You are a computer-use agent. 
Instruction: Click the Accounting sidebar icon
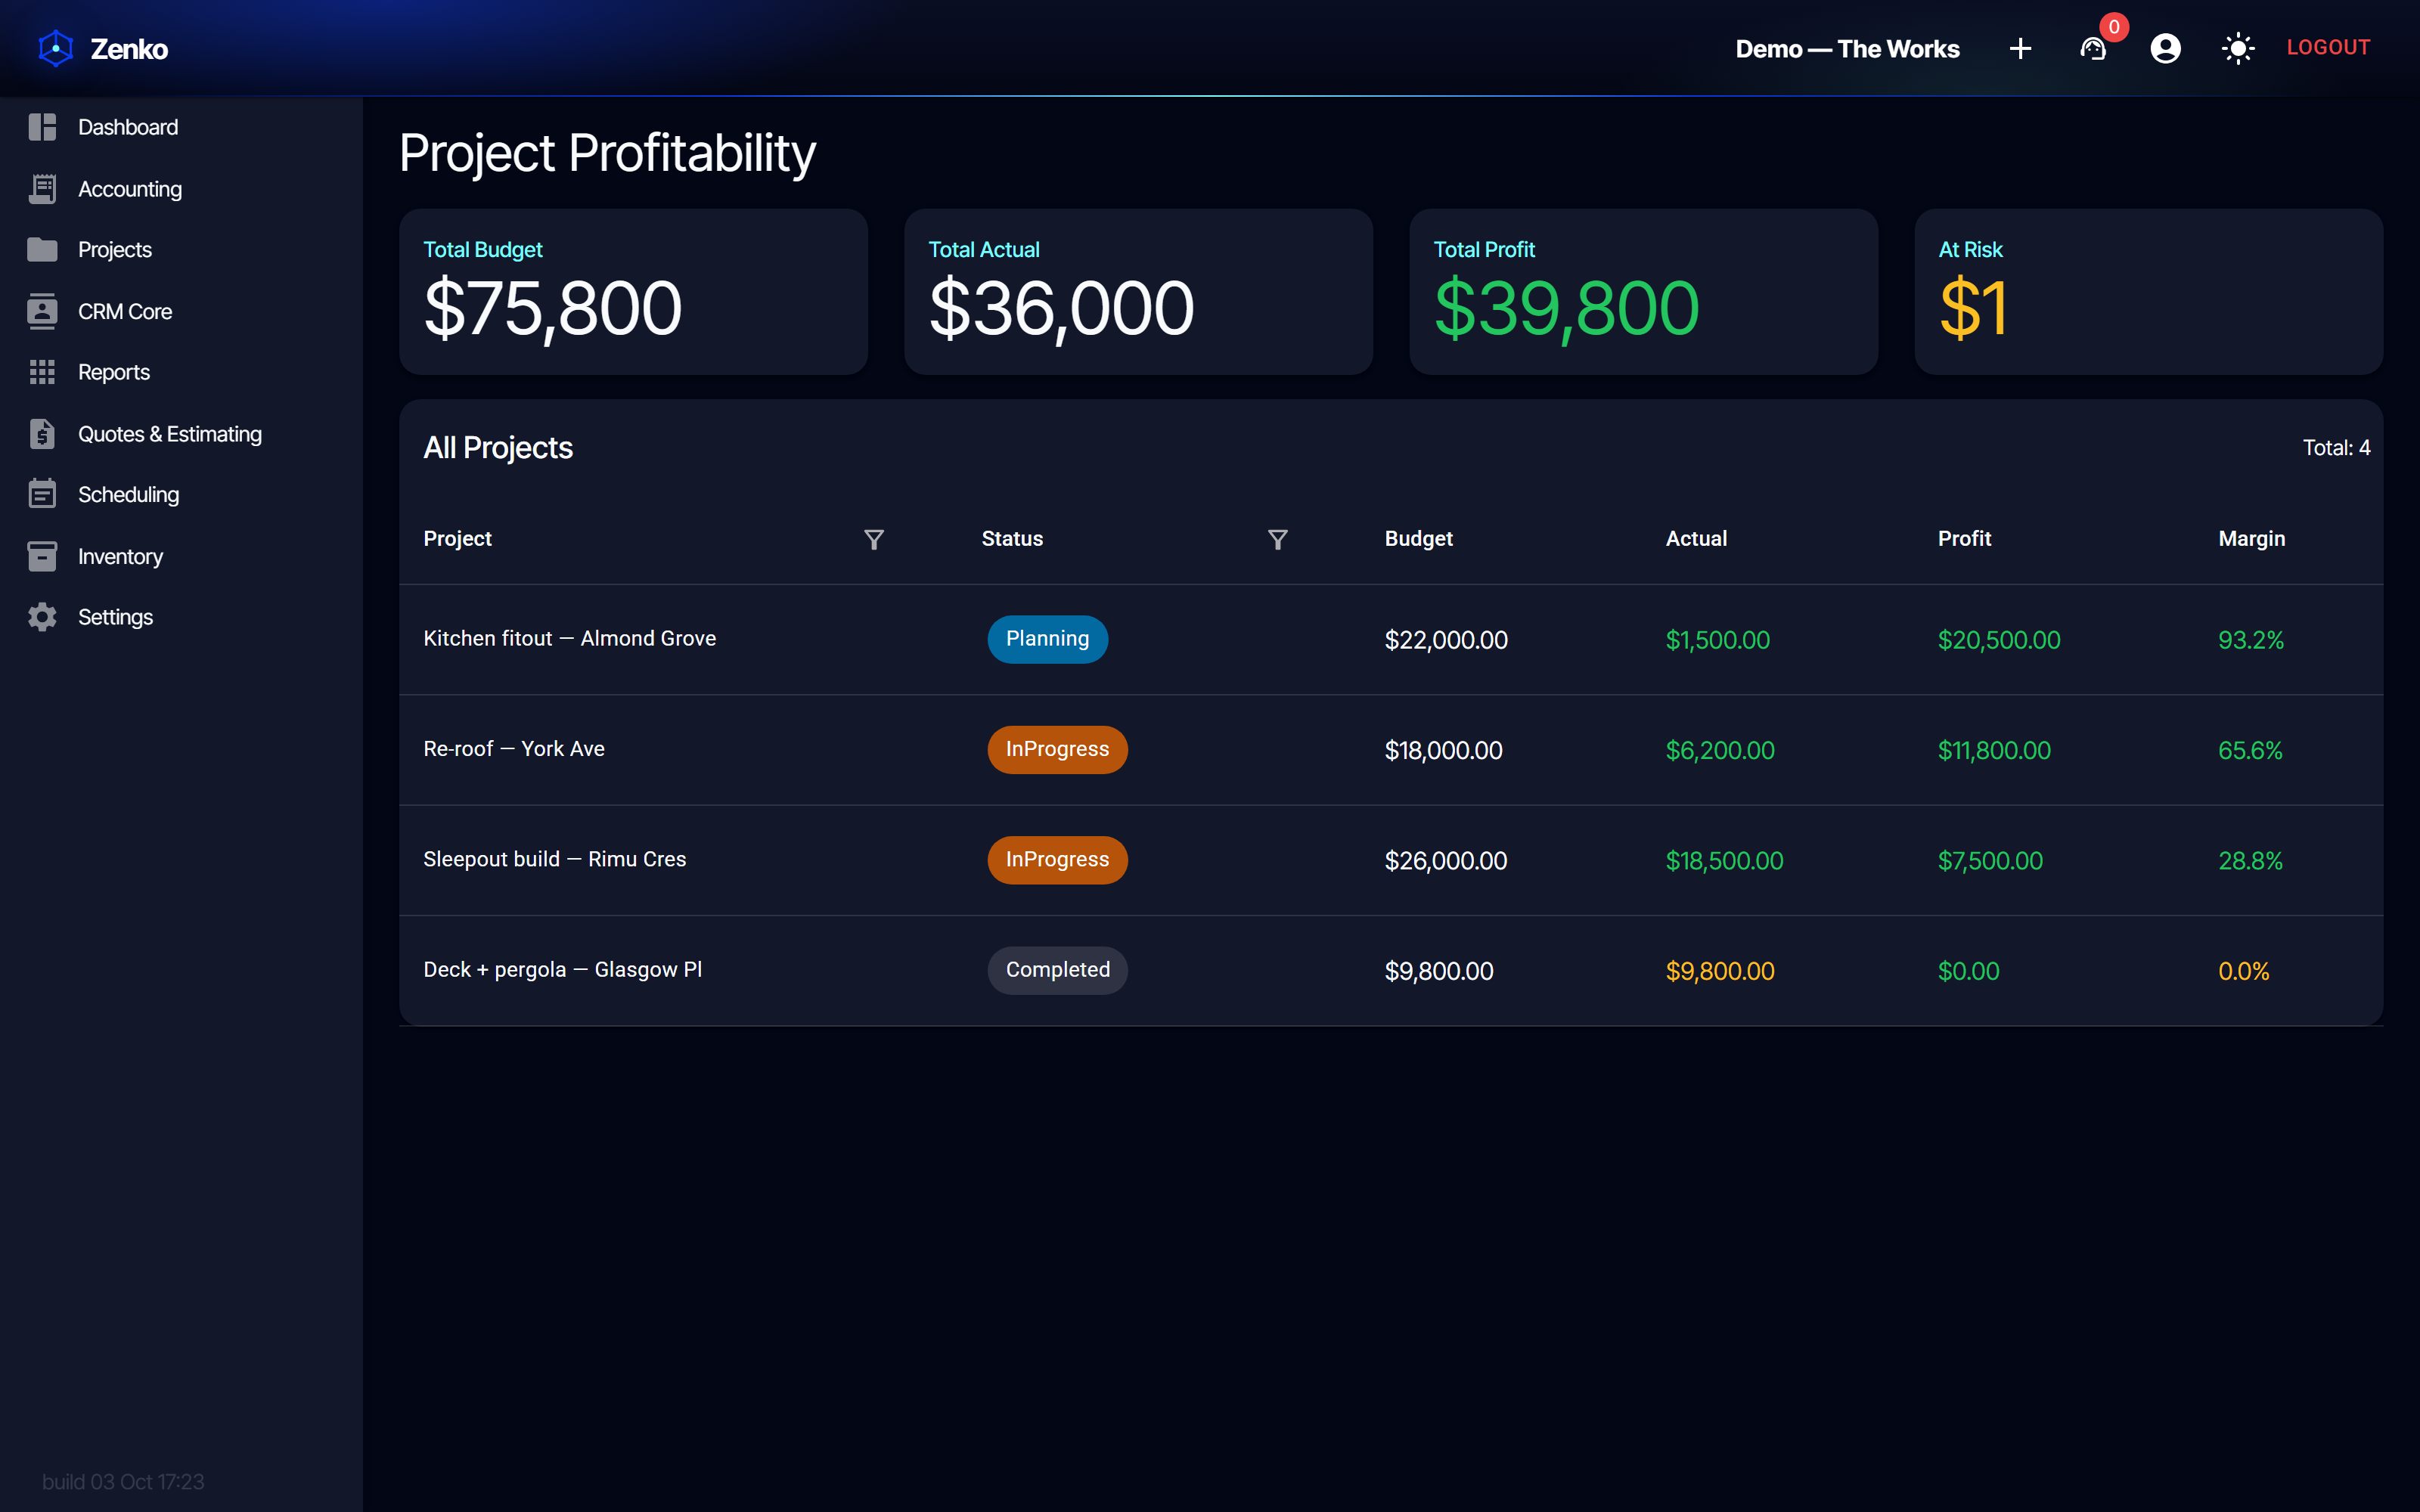(42, 189)
